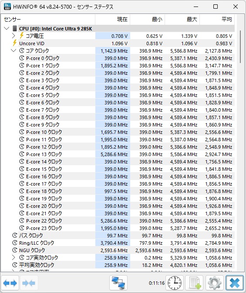Click the 現在 column header

(113, 20)
